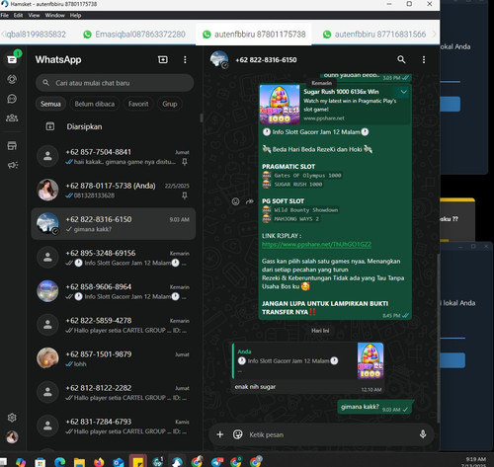494x467 pixels.
Task: Open Outlook from the taskbar
Action: coord(118,462)
